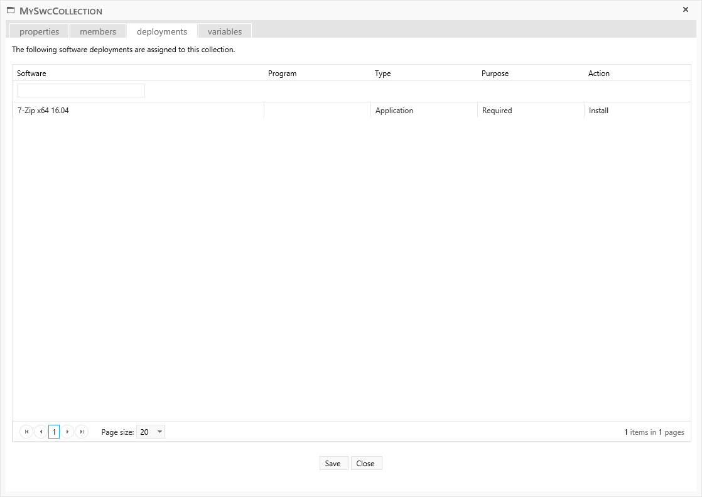Close the MySwcCollection dialog with the X
702x497 pixels.
coord(685,10)
